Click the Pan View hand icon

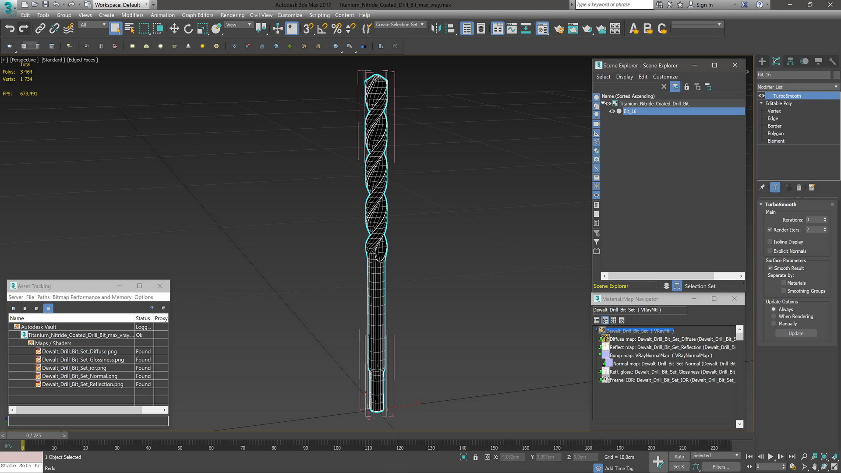tap(814, 467)
